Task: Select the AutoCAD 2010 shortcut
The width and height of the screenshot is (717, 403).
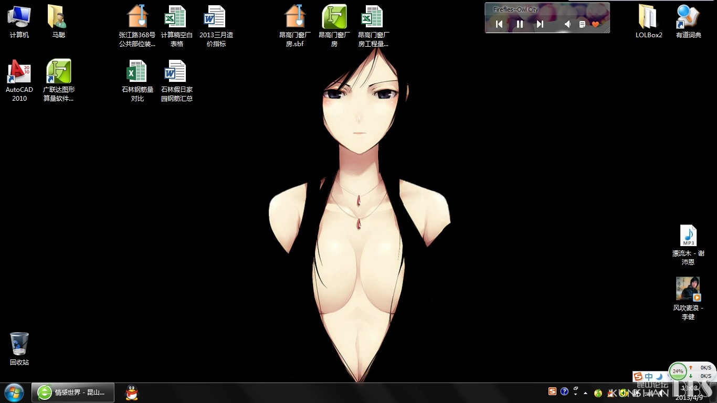Action: [19, 81]
